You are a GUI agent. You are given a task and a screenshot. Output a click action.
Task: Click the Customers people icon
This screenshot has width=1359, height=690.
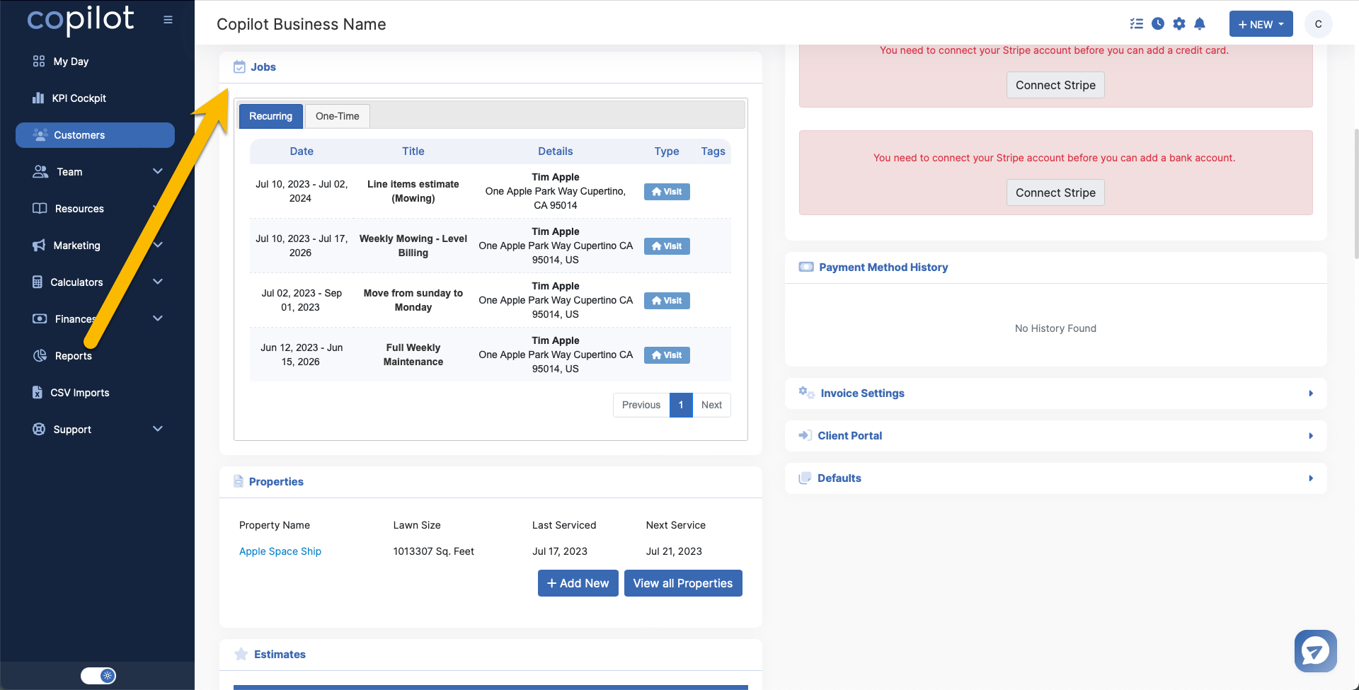pyautogui.click(x=40, y=134)
